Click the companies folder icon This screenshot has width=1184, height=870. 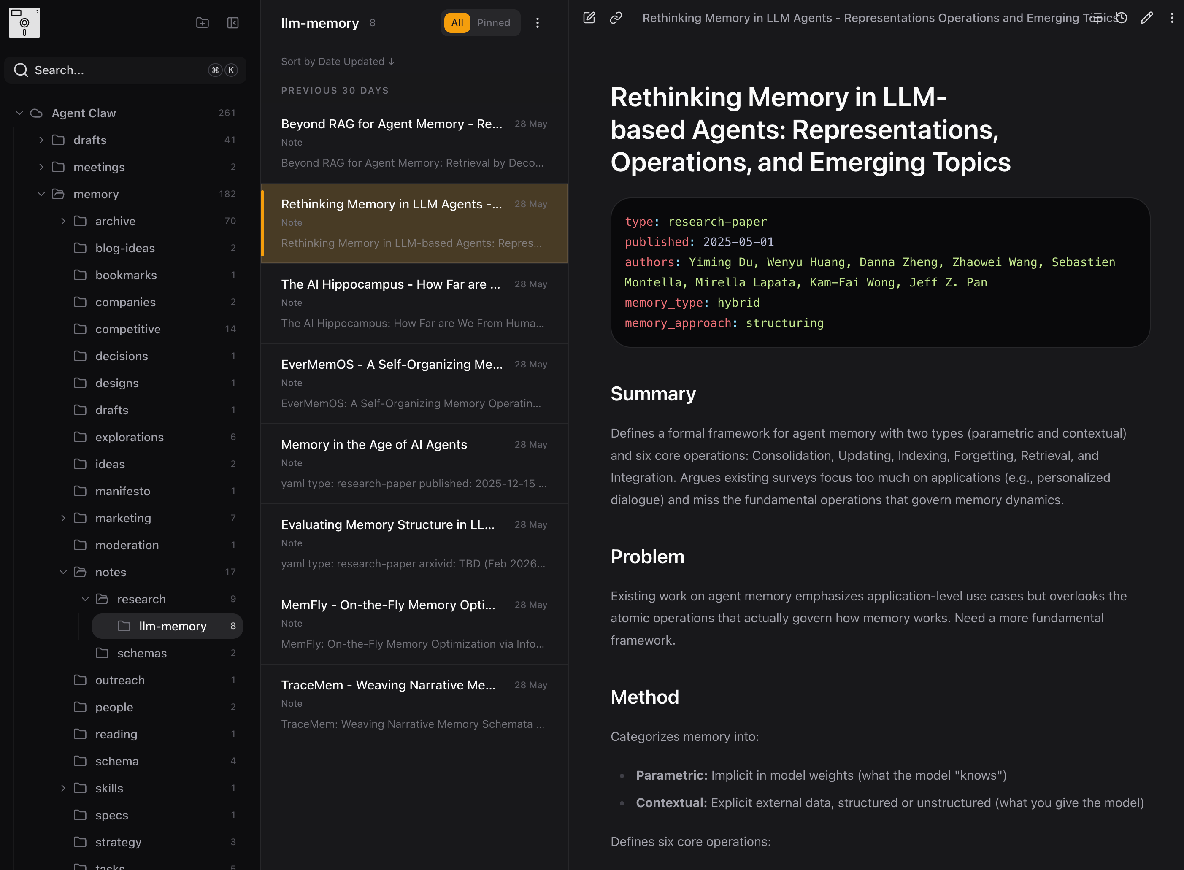[x=80, y=302]
